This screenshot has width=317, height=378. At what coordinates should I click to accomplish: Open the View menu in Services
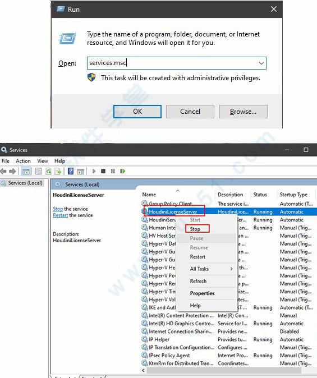[x=43, y=161]
